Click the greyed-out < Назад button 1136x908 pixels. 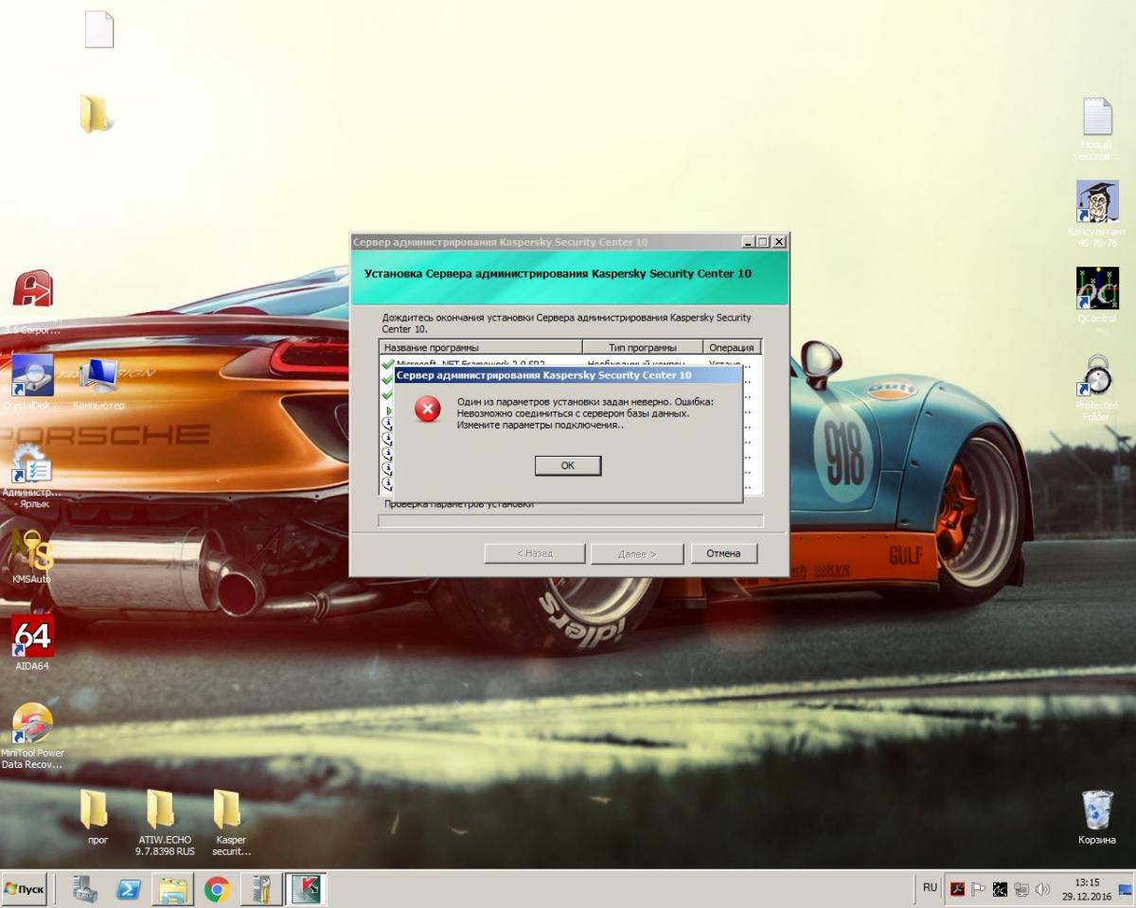[535, 553]
